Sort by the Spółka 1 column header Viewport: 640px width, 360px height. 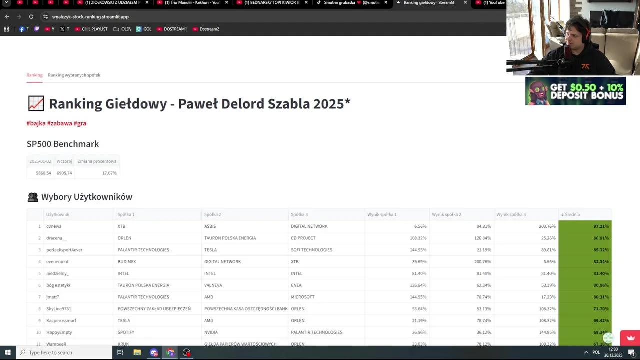158,214
